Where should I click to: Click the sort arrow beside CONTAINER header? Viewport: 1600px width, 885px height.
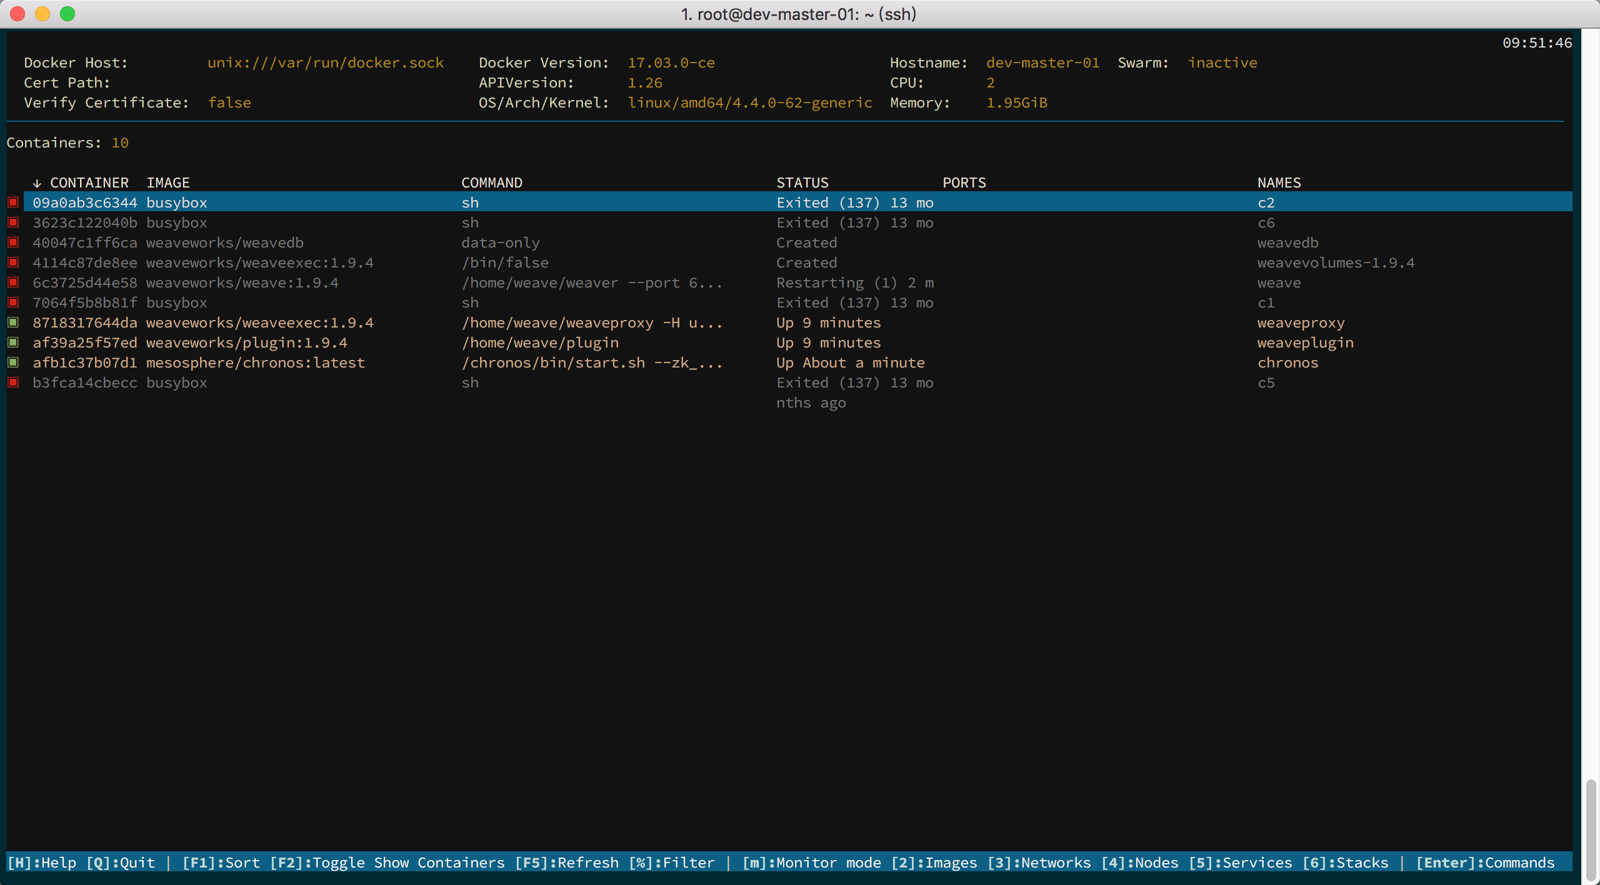(x=37, y=183)
